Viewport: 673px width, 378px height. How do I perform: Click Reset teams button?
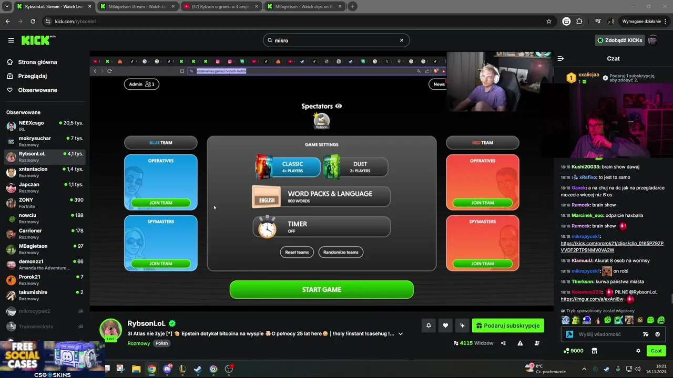pos(297,253)
